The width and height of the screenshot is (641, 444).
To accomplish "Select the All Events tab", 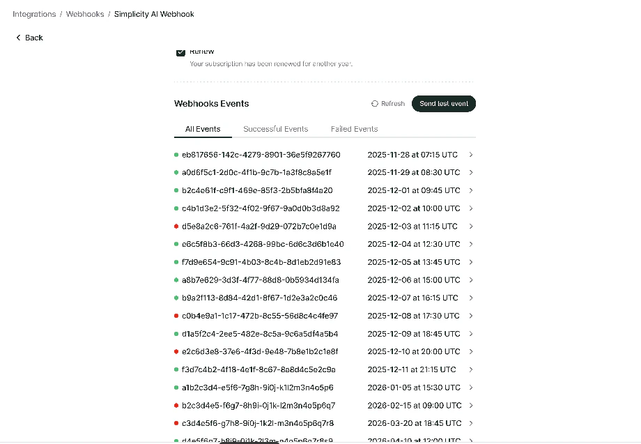I will coord(203,129).
